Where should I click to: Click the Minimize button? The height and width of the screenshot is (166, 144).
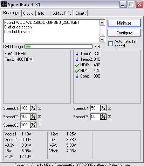pos(124,23)
